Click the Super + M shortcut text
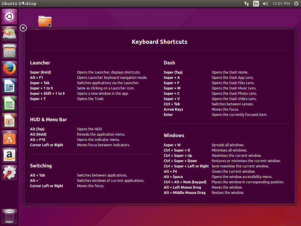This screenshot has width=301, height=226. [172, 88]
